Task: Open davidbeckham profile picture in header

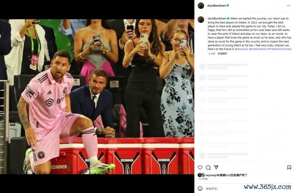Action: click(201, 6)
